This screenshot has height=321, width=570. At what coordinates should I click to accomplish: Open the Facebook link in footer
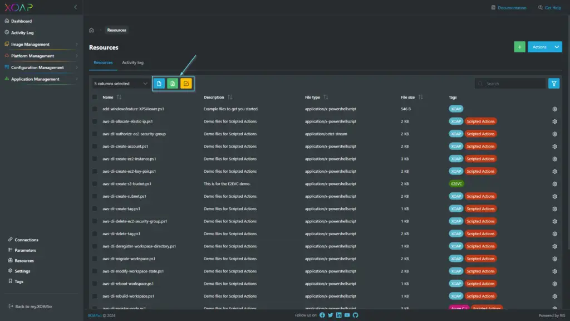coord(322,315)
